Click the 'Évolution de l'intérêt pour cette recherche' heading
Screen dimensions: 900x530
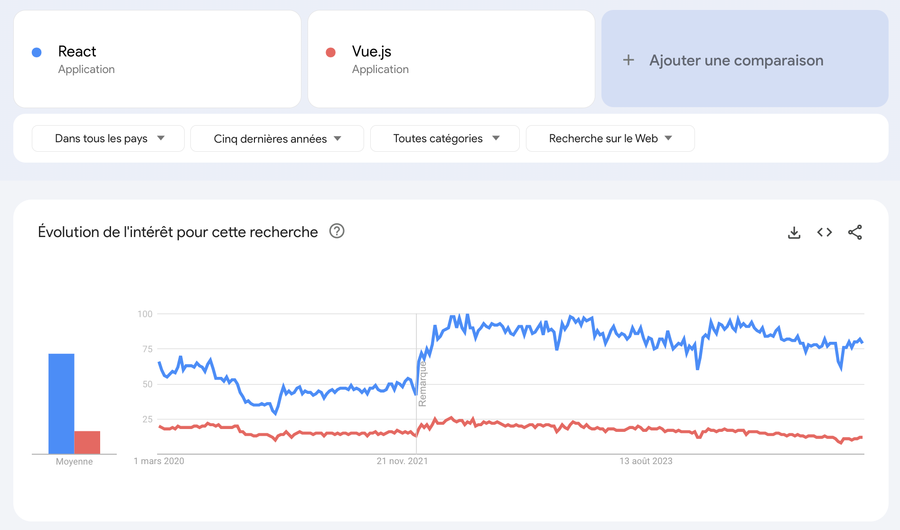pyautogui.click(x=178, y=232)
